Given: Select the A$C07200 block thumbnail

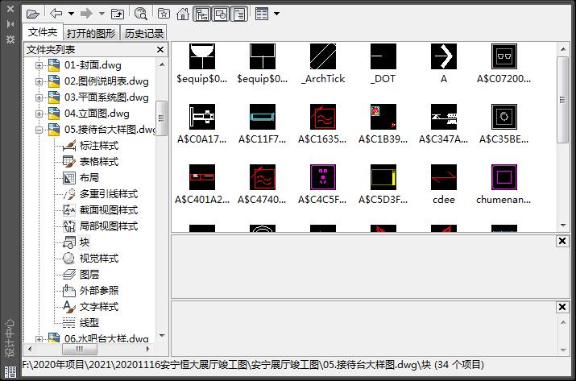Looking at the screenshot, I should (504, 56).
